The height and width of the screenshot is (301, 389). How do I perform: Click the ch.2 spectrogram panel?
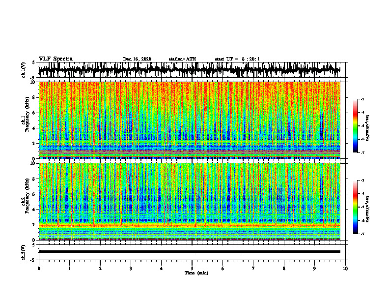pos(190,202)
